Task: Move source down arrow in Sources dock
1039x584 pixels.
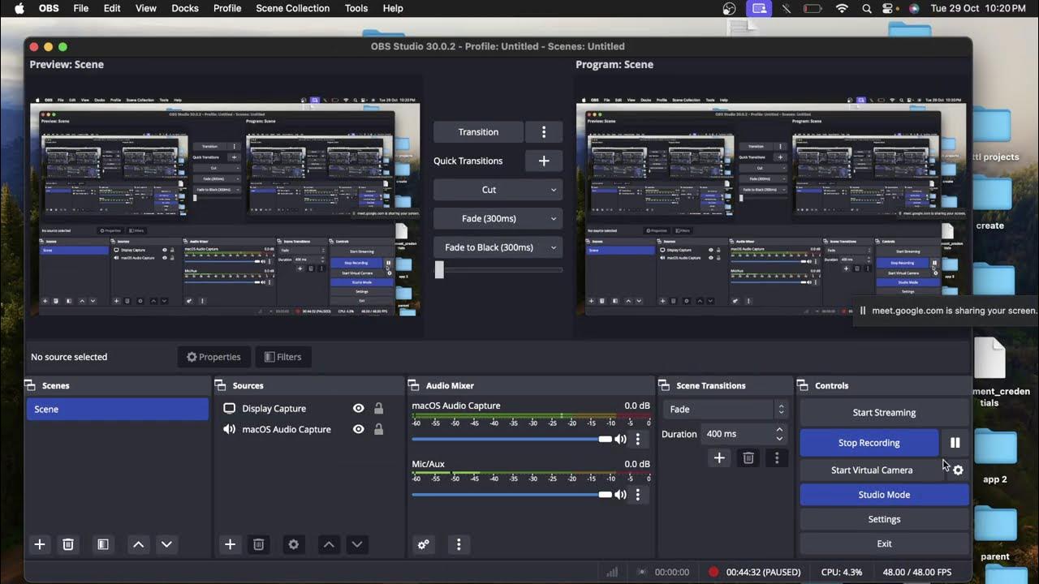Action: [357, 544]
